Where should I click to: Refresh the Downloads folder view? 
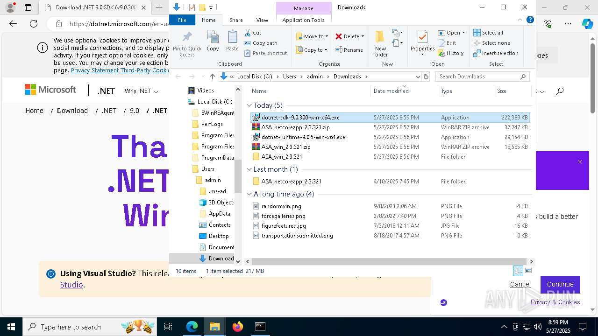(x=426, y=77)
